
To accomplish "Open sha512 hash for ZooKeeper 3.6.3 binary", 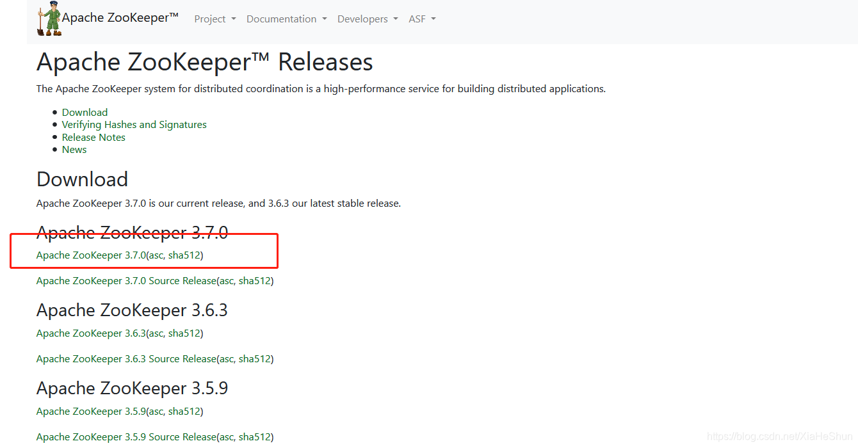I will [x=184, y=333].
